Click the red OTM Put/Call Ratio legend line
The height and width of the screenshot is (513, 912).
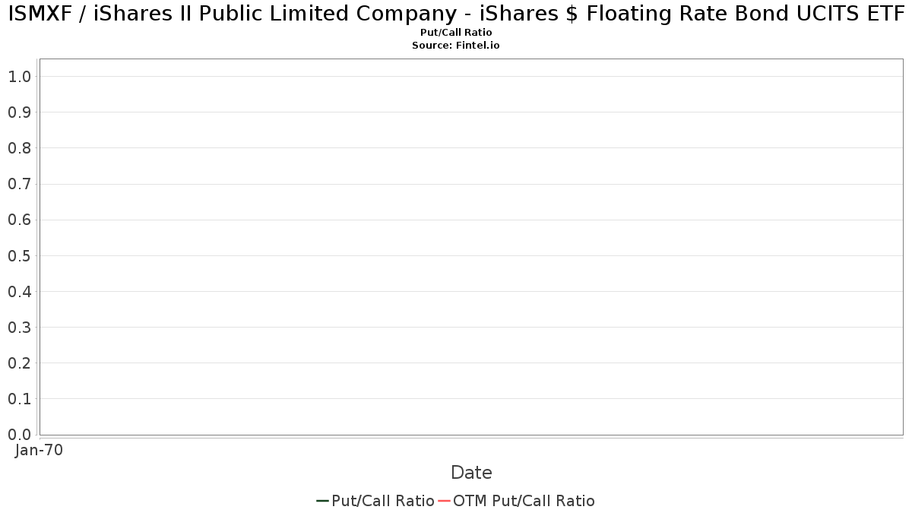click(x=444, y=501)
